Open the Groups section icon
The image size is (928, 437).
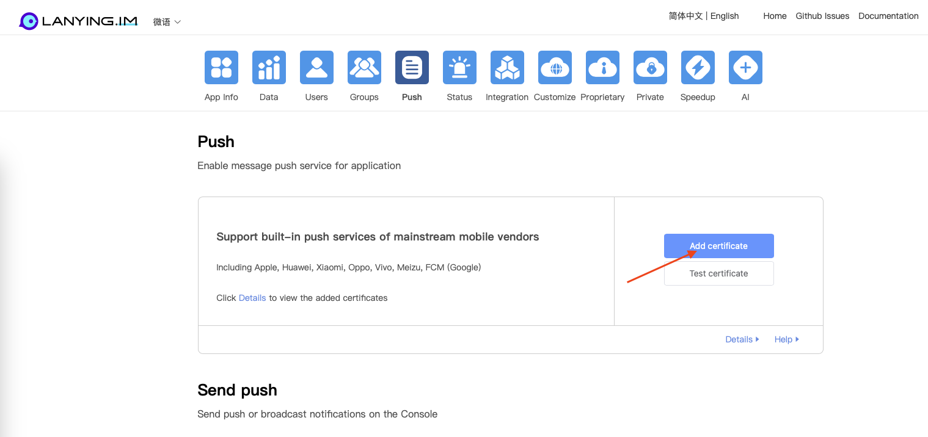coord(364,67)
